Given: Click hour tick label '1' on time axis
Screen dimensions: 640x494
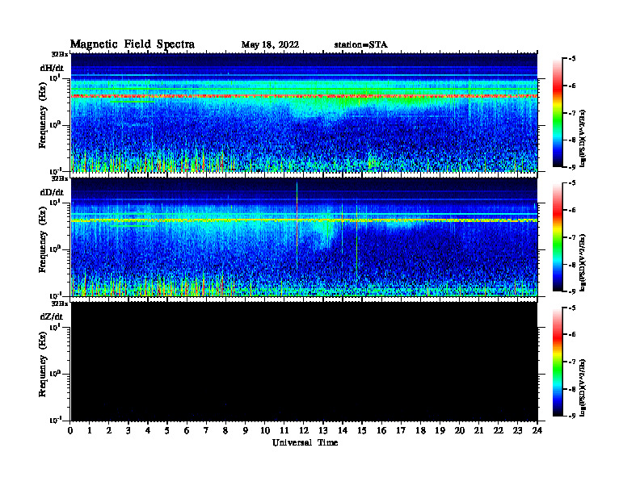Looking at the screenshot, I should [90, 431].
